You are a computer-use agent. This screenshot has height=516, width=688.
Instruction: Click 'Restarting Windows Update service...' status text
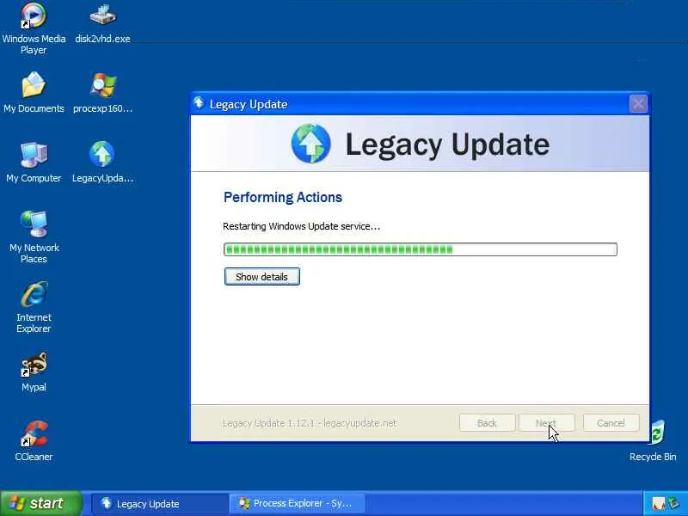click(302, 226)
